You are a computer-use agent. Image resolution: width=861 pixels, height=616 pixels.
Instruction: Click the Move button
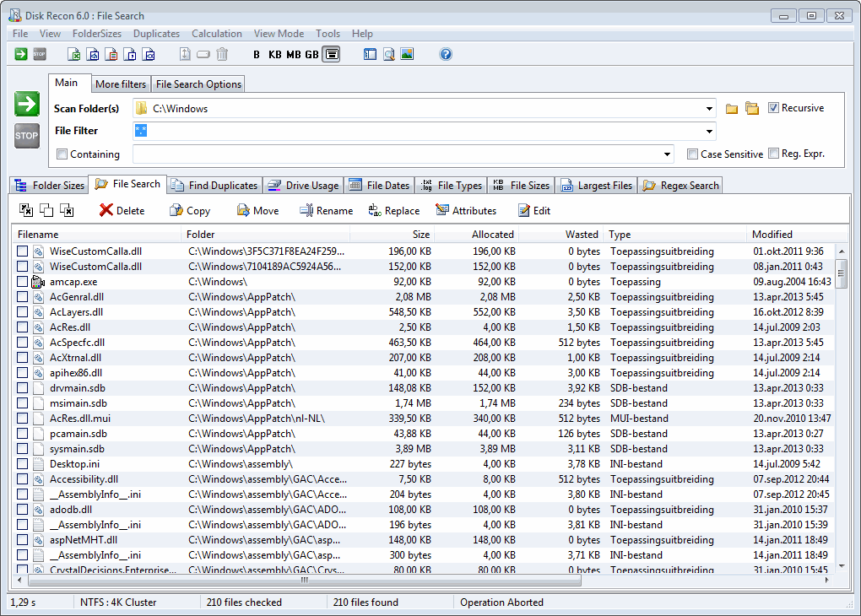point(258,211)
